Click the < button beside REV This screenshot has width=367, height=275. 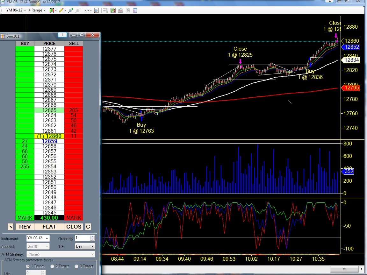click(x=11, y=227)
